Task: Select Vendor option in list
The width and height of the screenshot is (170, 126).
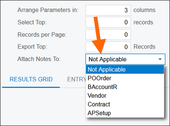Action: coord(125,95)
